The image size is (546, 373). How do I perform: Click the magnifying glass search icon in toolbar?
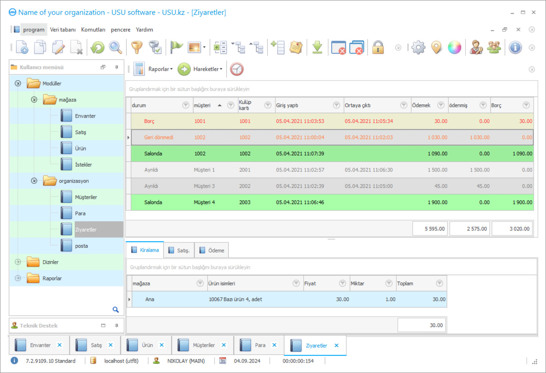[115, 48]
